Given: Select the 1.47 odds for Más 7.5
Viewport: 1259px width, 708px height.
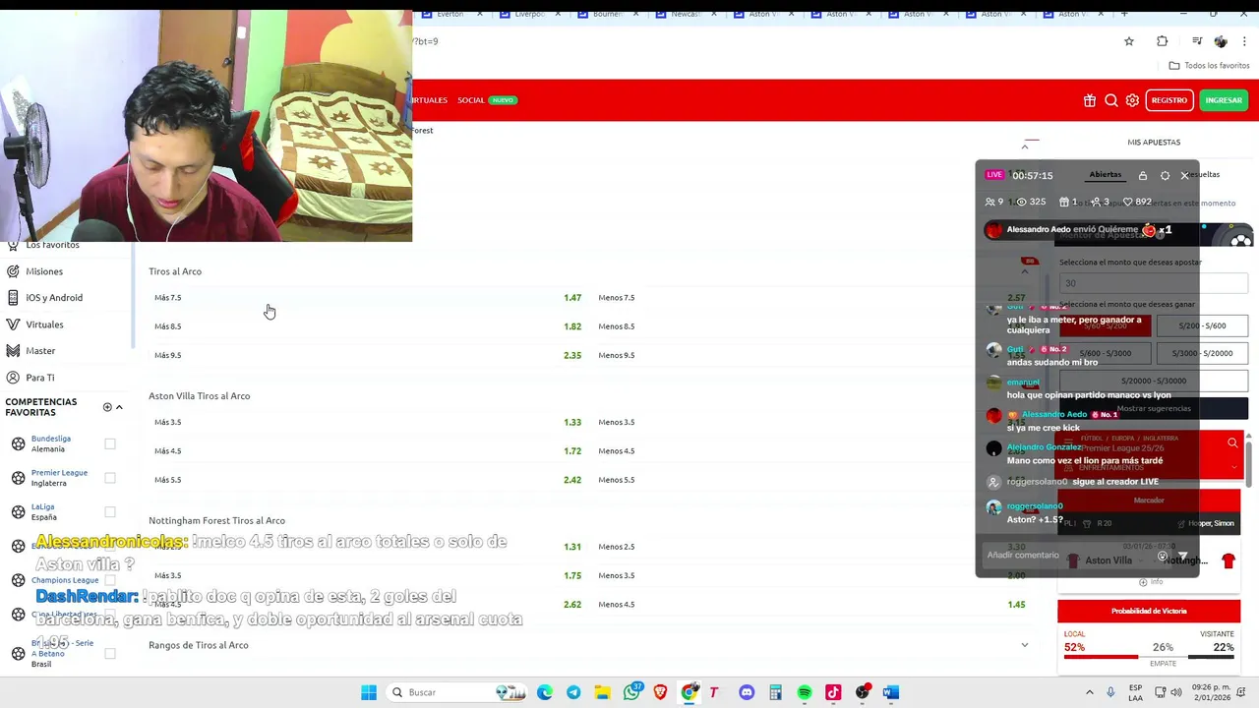Looking at the screenshot, I should pyautogui.click(x=572, y=298).
